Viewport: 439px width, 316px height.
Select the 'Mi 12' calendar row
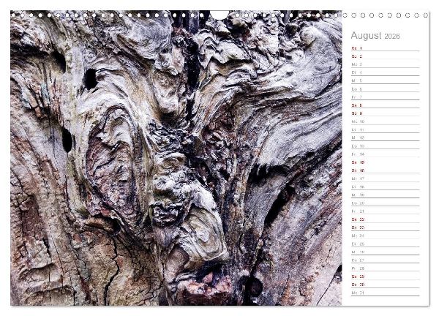tap(386, 138)
